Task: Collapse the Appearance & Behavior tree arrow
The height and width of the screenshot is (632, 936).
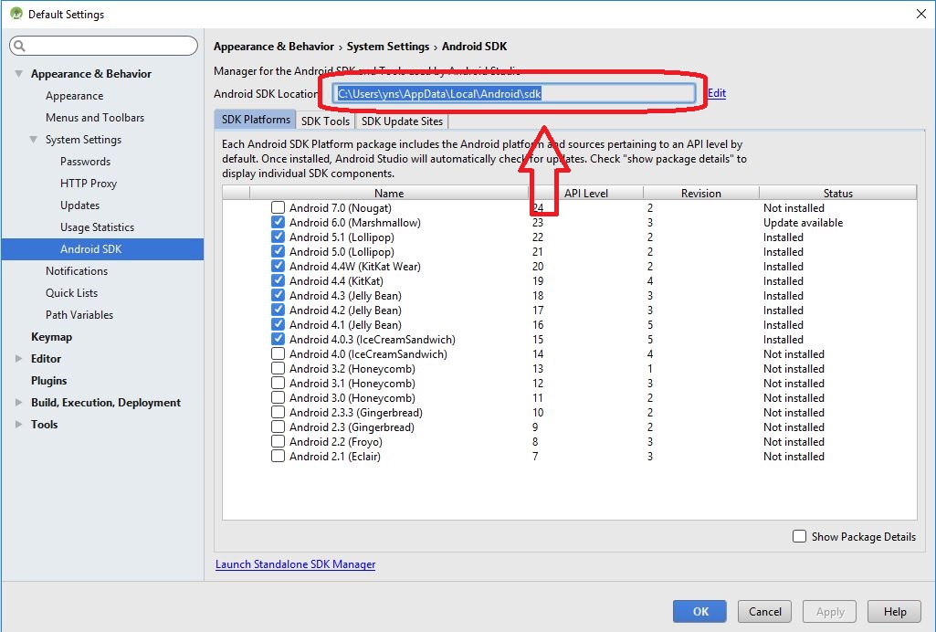Action: tap(19, 73)
